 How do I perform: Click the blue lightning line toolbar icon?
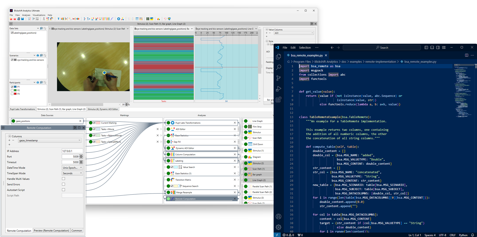pyautogui.click(x=112, y=19)
